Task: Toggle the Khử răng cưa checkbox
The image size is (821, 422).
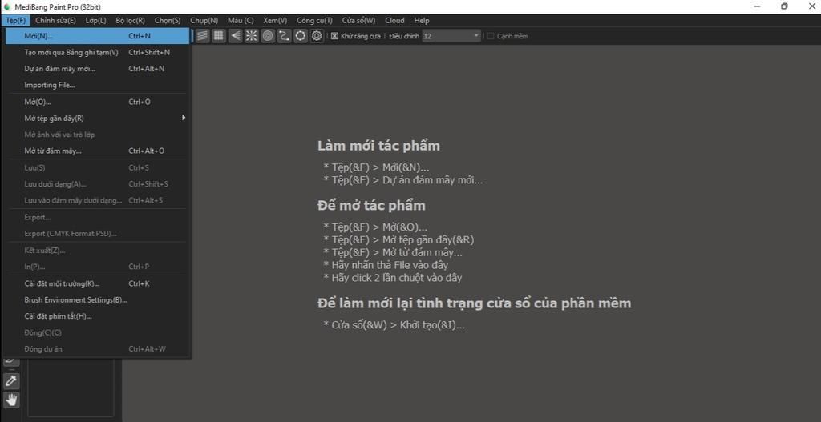Action: coord(334,36)
